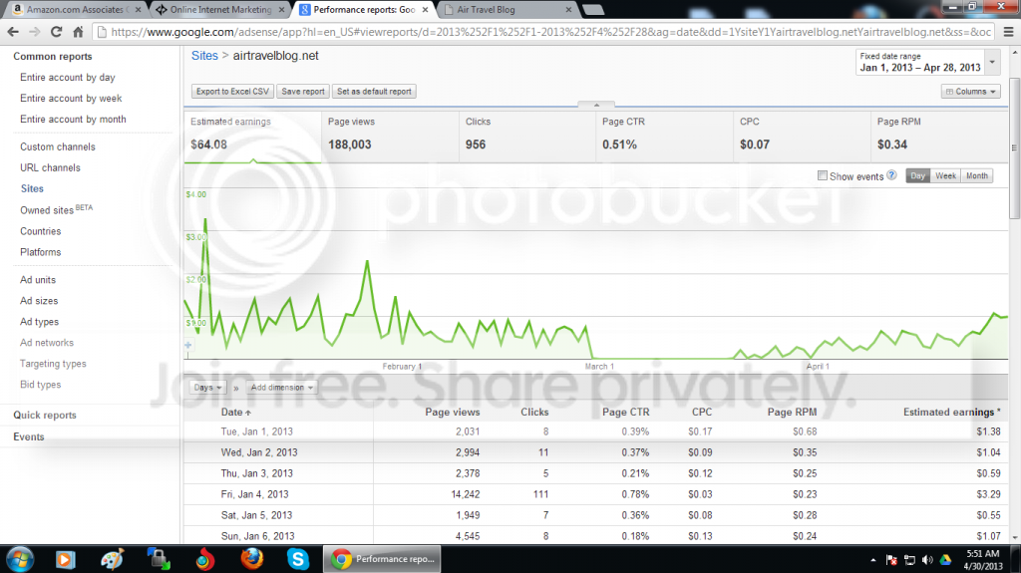The width and height of the screenshot is (1021, 573).
Task: Click the page vertical scrollbar
Action: 1014,148
